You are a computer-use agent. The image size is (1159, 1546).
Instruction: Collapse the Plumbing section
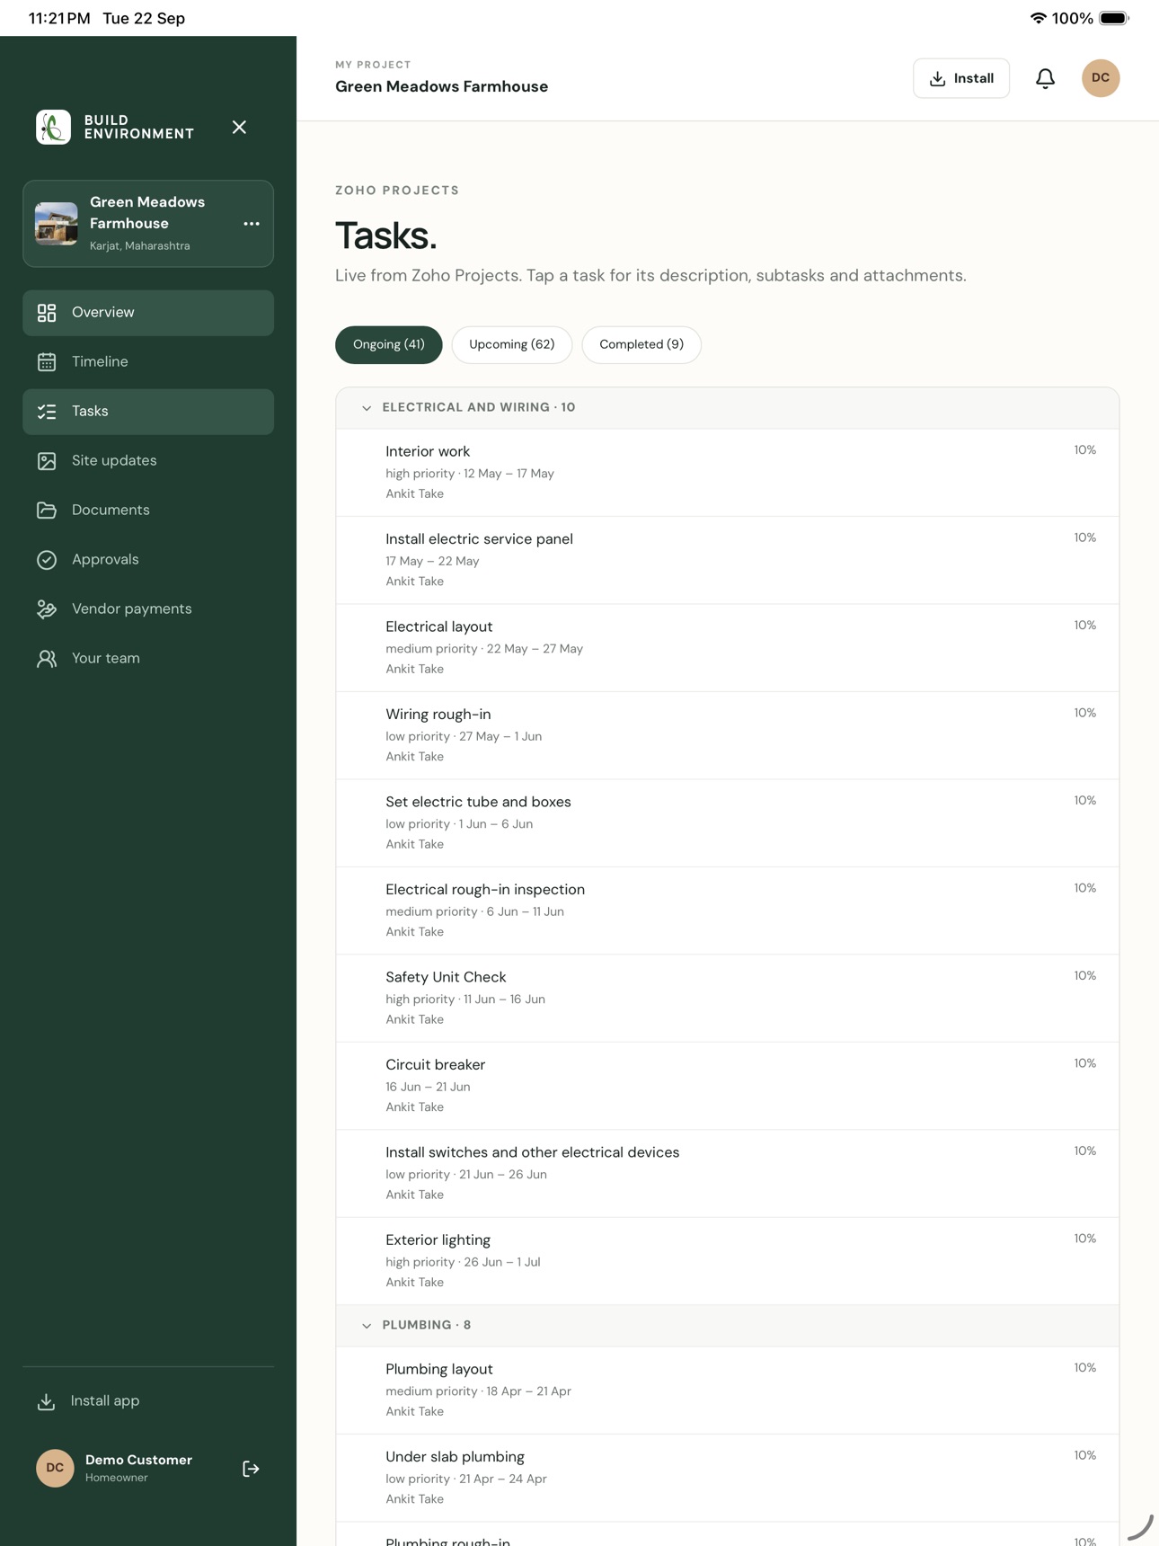click(367, 1326)
